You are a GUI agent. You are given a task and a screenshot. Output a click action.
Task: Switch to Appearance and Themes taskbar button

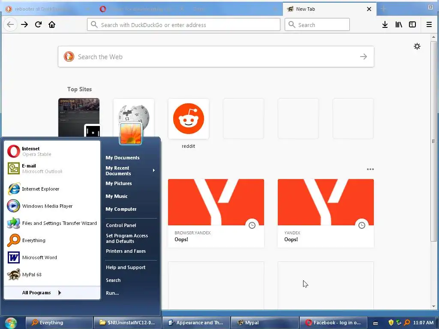196,323
